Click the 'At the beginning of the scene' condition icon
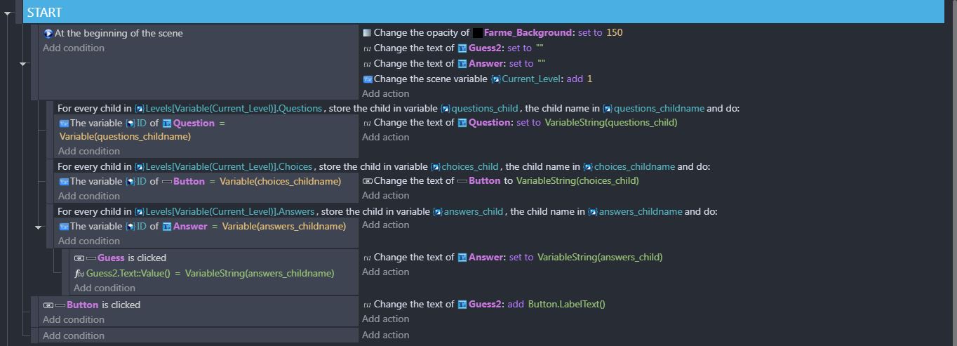The height and width of the screenshot is (346, 957). click(48, 34)
